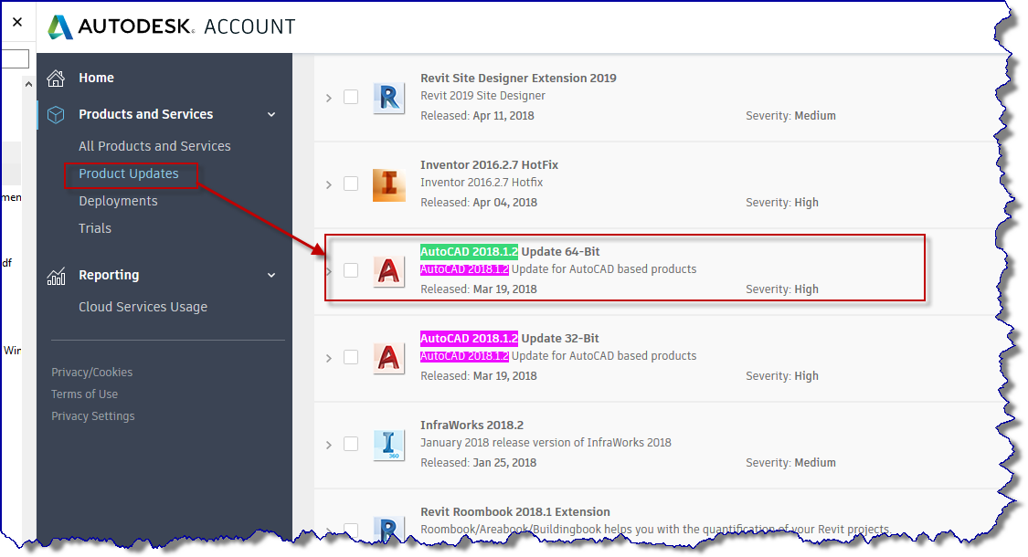Open the Privacy/Cookies link

91,372
